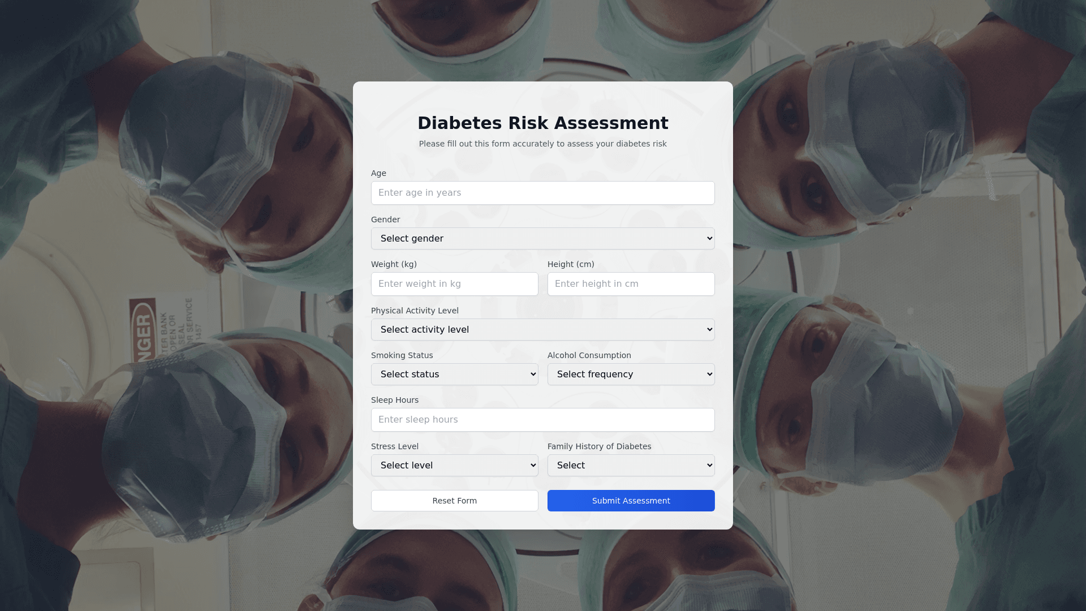The image size is (1086, 611).
Task: Click the 'Height (cm)' label text
Action: click(571, 264)
